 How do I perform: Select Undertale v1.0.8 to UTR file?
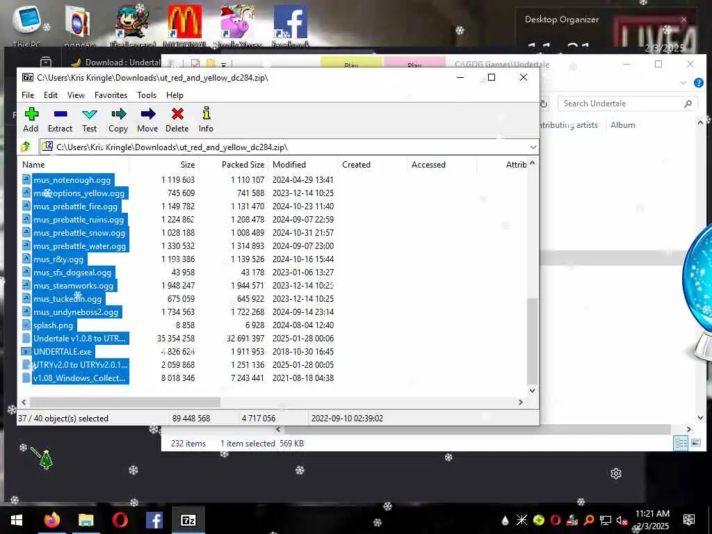79,339
